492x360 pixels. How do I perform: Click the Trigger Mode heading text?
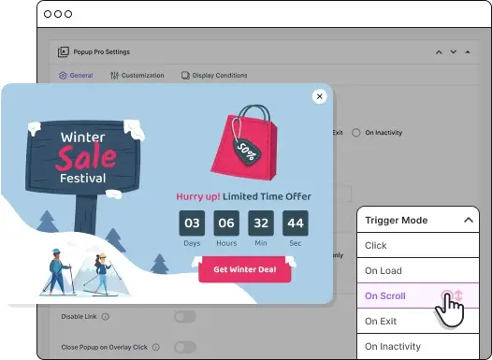[x=397, y=220]
